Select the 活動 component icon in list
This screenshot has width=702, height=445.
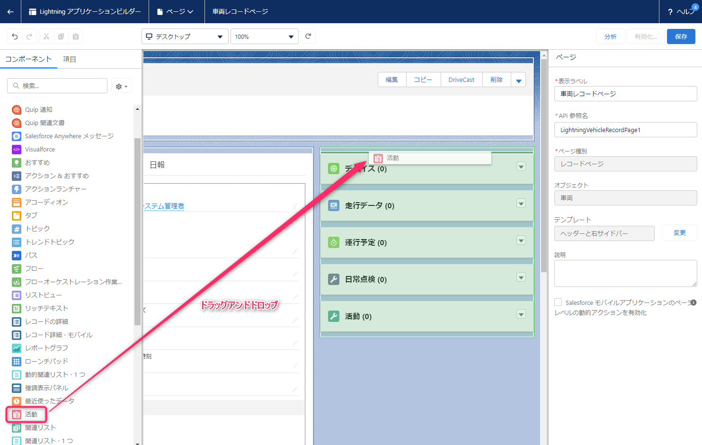pyautogui.click(x=17, y=415)
